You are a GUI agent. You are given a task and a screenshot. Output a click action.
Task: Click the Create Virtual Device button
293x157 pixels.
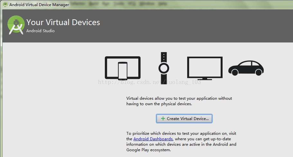click(x=184, y=118)
